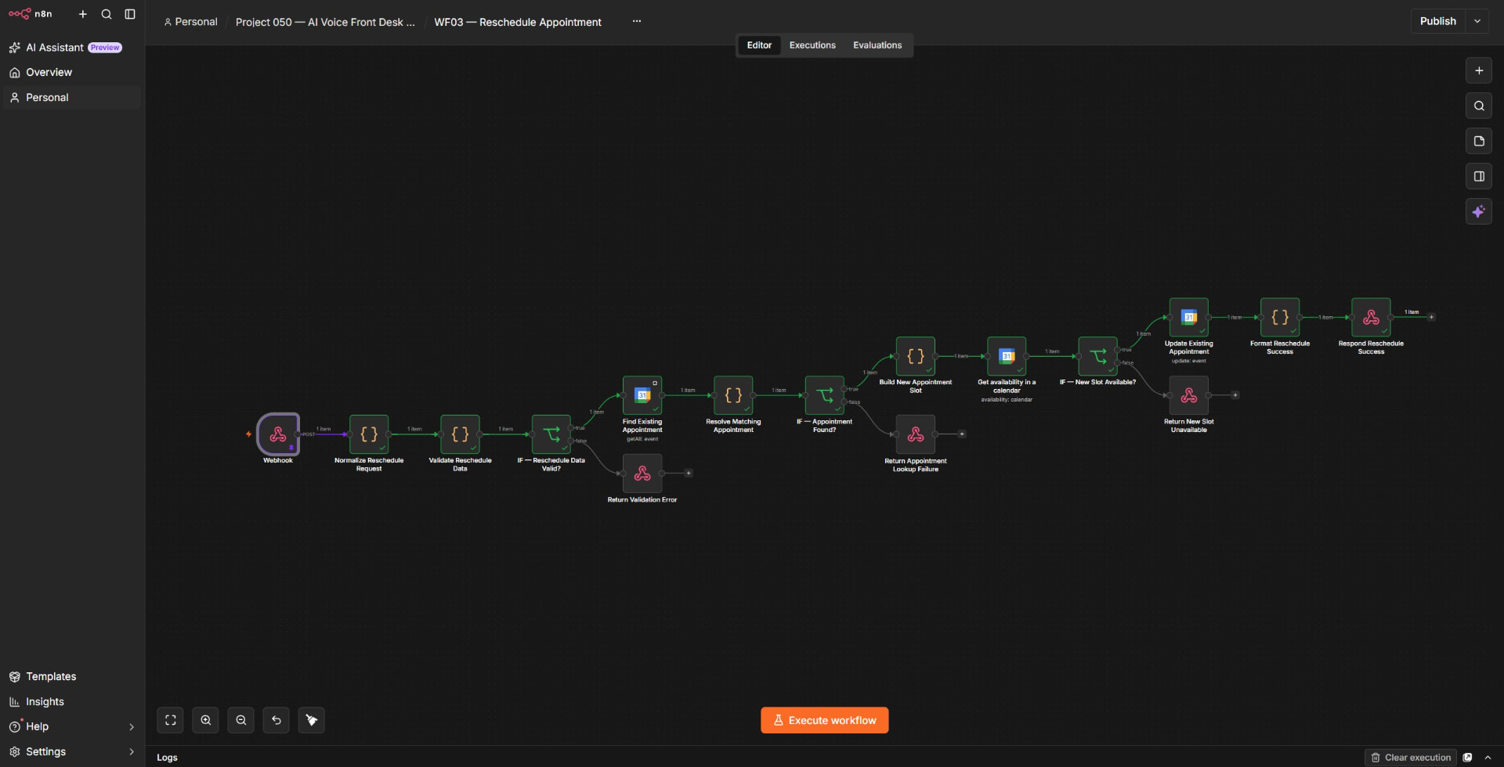This screenshot has width=1504, height=767.
Task: Open the Respond Reschedule Success node
Action: tap(1371, 317)
